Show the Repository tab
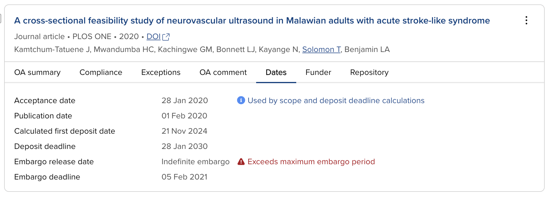Screen dimensions: 550x198 369,72
